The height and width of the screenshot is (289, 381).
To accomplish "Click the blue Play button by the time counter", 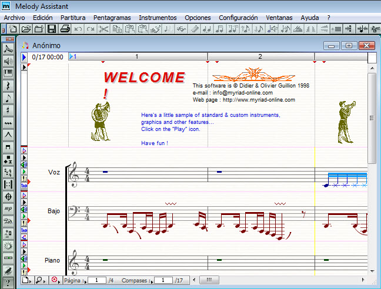I will point(24,57).
